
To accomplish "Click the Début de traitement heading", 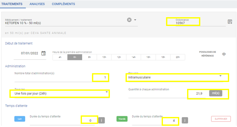I will click(19, 43).
